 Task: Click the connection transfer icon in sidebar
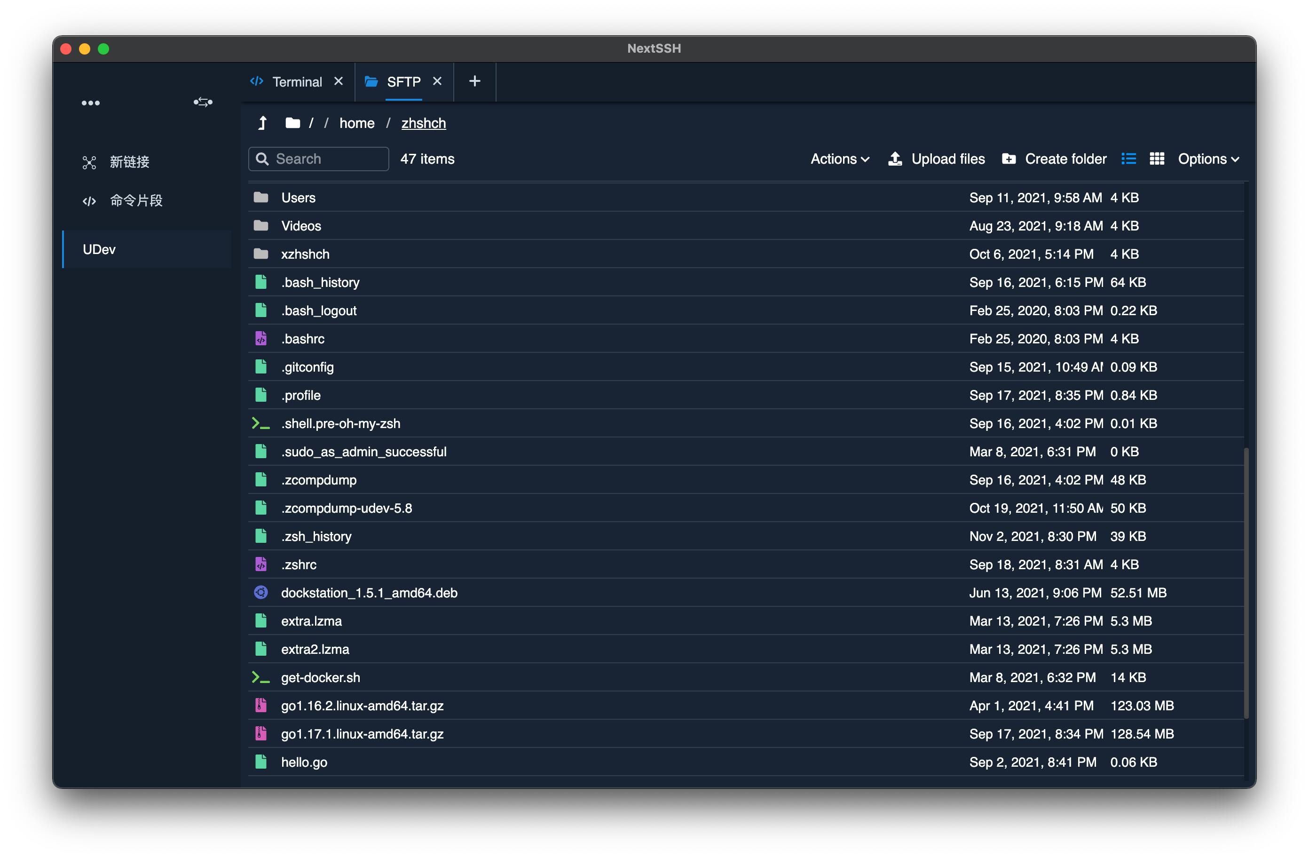point(203,103)
